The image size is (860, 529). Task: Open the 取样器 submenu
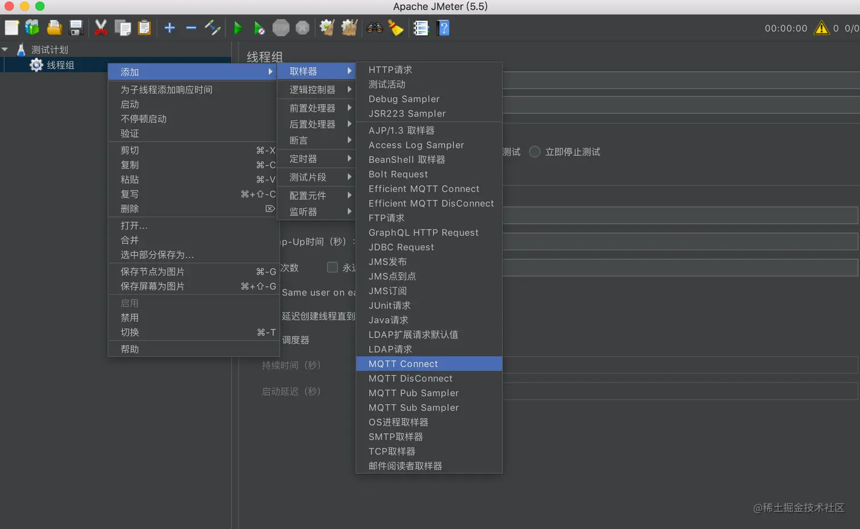click(x=316, y=71)
